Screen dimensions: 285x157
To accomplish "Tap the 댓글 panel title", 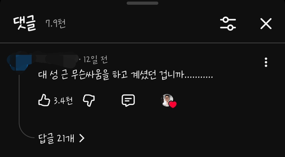I will point(25,24).
